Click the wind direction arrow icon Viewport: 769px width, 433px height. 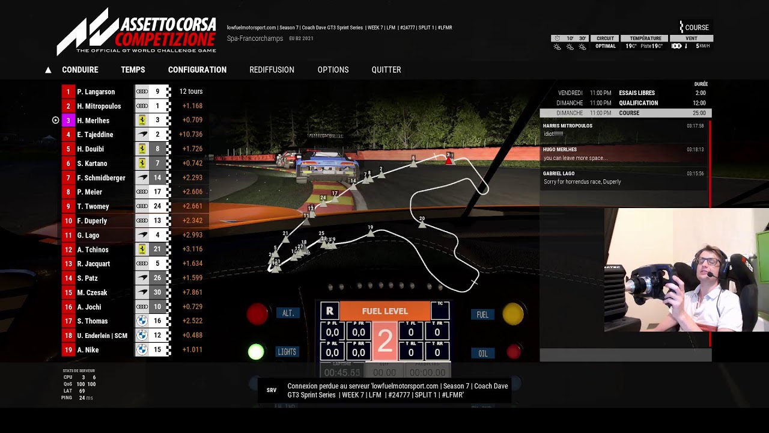point(686,46)
